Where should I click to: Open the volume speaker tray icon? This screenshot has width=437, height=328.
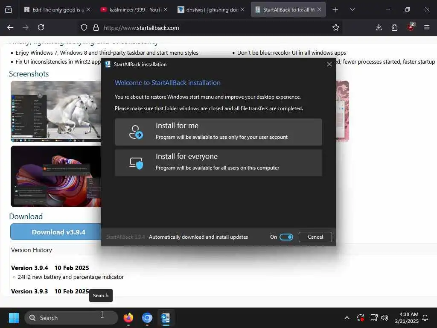[x=385, y=318]
